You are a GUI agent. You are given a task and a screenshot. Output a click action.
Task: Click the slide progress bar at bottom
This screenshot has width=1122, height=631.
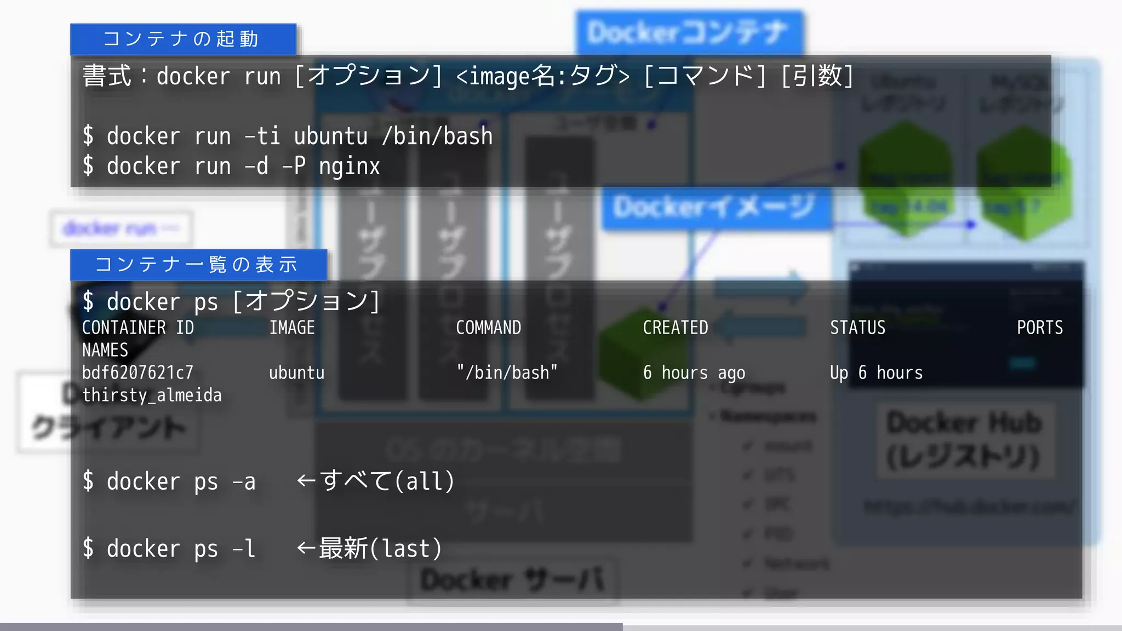coord(561,627)
